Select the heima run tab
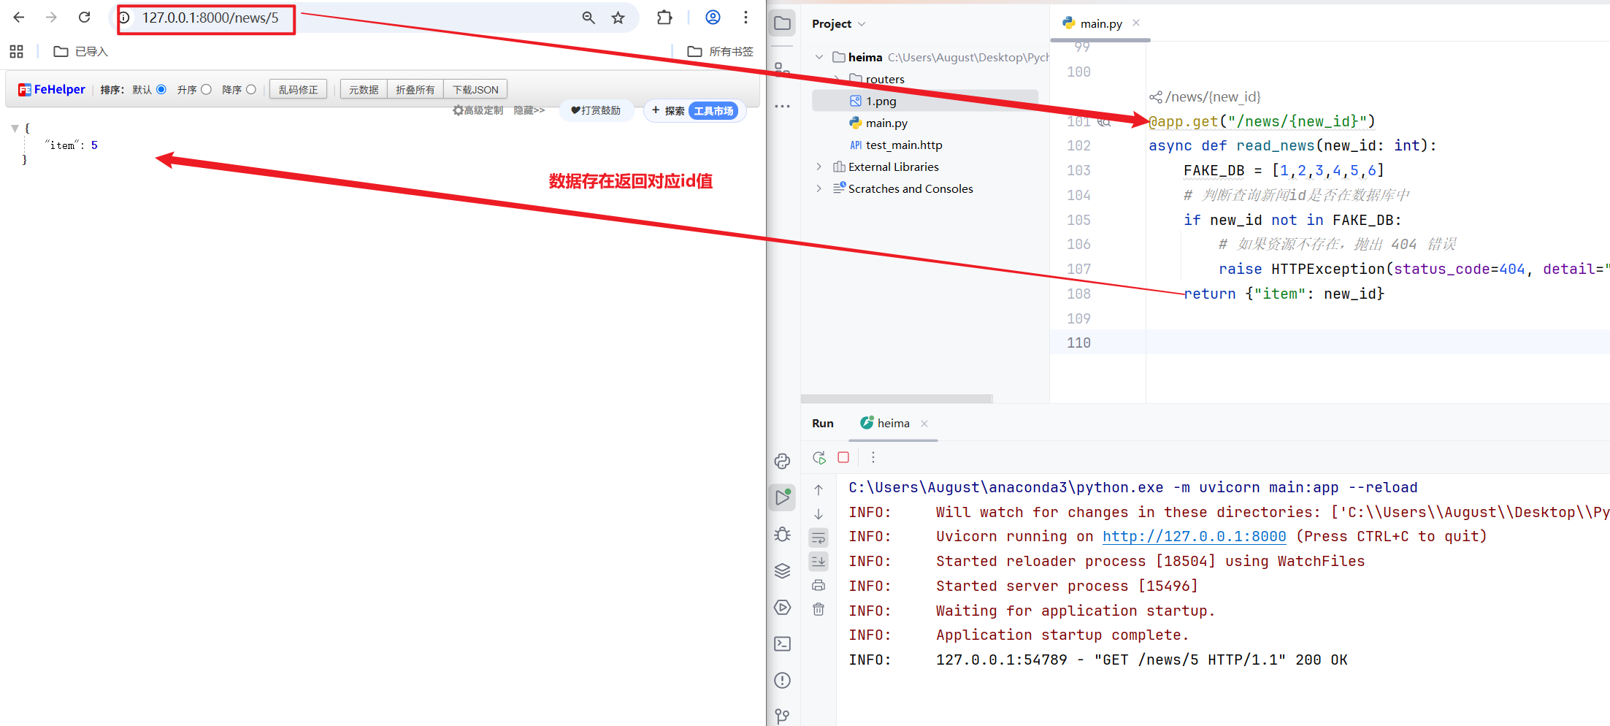Viewport: 1610px width, 726px height. (x=892, y=424)
